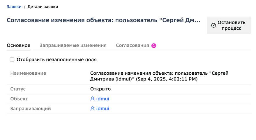Click the pink badge showing 1
Viewport: 256px width, 140px height.
[154, 46]
